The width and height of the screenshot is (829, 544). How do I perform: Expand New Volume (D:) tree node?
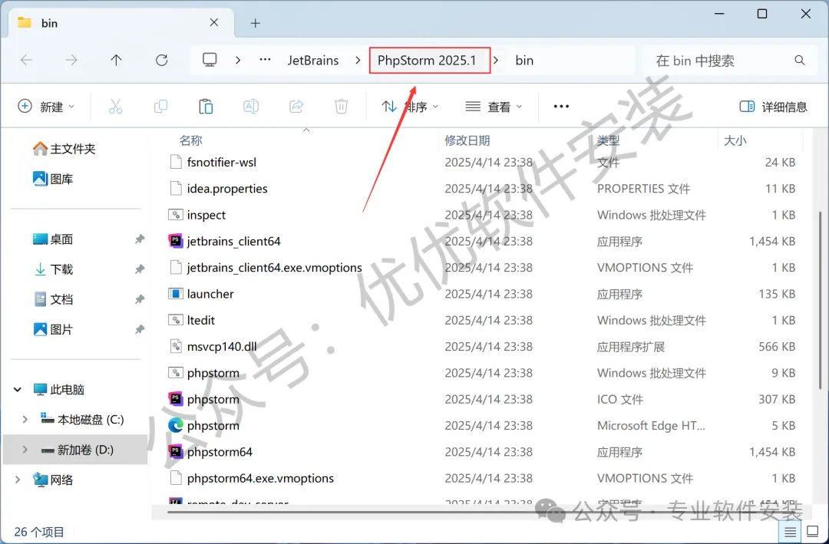(x=25, y=450)
